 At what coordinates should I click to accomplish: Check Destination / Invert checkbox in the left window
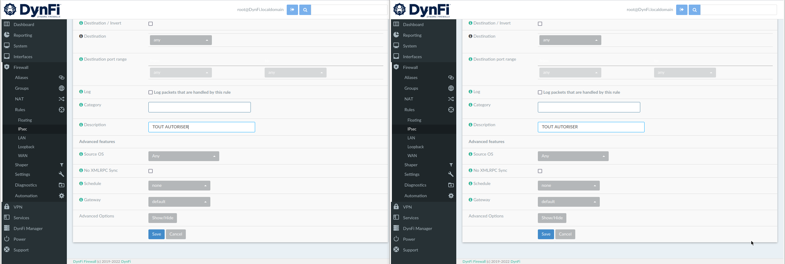coord(151,24)
